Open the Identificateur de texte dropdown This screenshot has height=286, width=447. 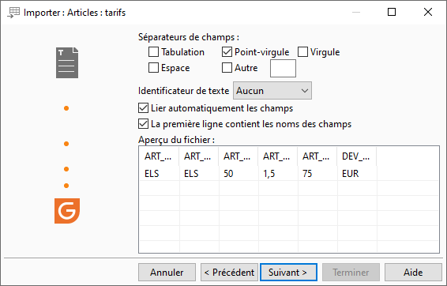(272, 91)
